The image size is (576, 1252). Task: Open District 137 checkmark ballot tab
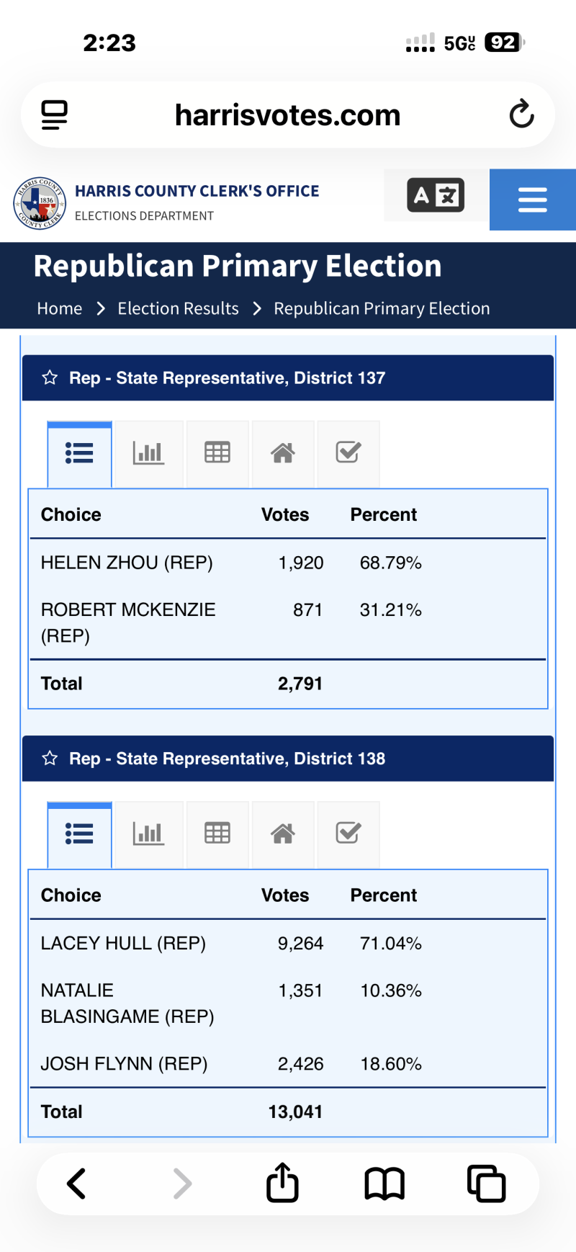click(348, 453)
